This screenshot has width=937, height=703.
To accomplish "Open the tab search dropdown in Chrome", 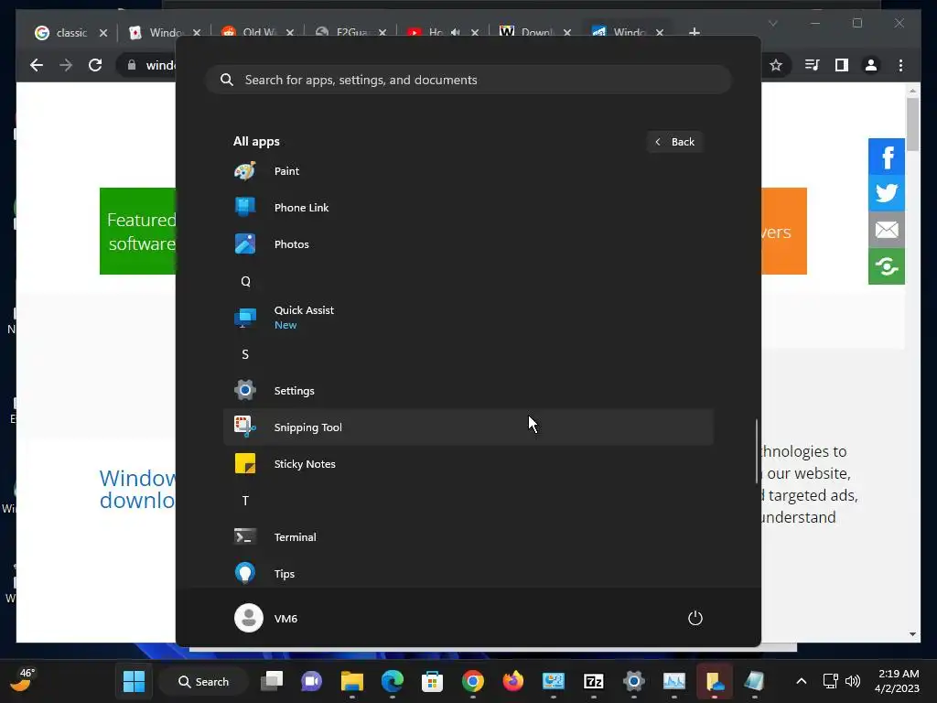I will point(772,23).
